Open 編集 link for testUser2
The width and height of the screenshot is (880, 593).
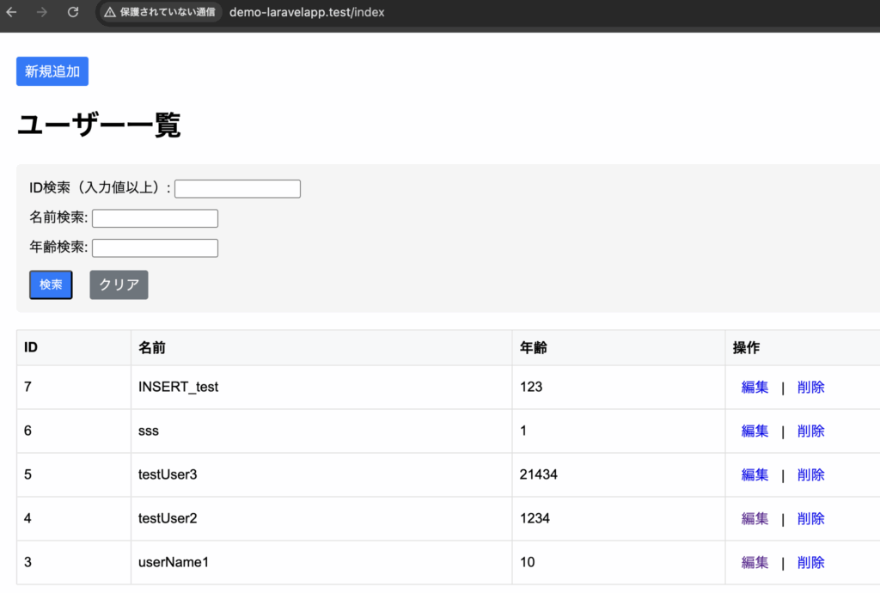click(x=755, y=519)
